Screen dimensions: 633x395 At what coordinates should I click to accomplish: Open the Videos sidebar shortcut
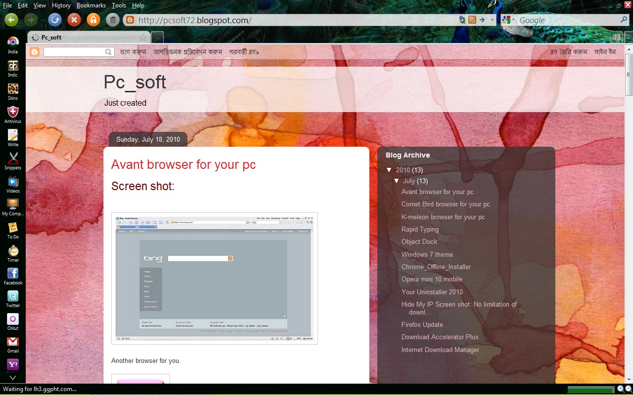(x=13, y=184)
